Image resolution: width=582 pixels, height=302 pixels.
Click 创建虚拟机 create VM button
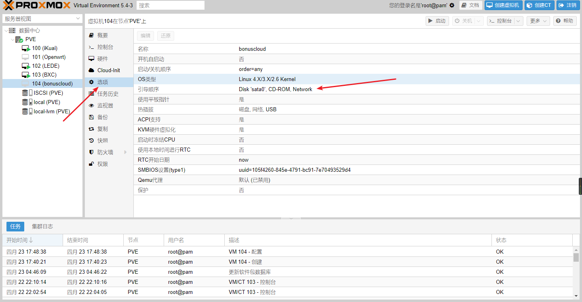point(503,5)
